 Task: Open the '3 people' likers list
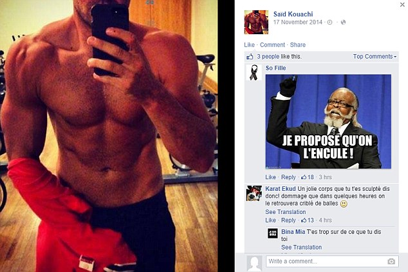[x=268, y=57]
